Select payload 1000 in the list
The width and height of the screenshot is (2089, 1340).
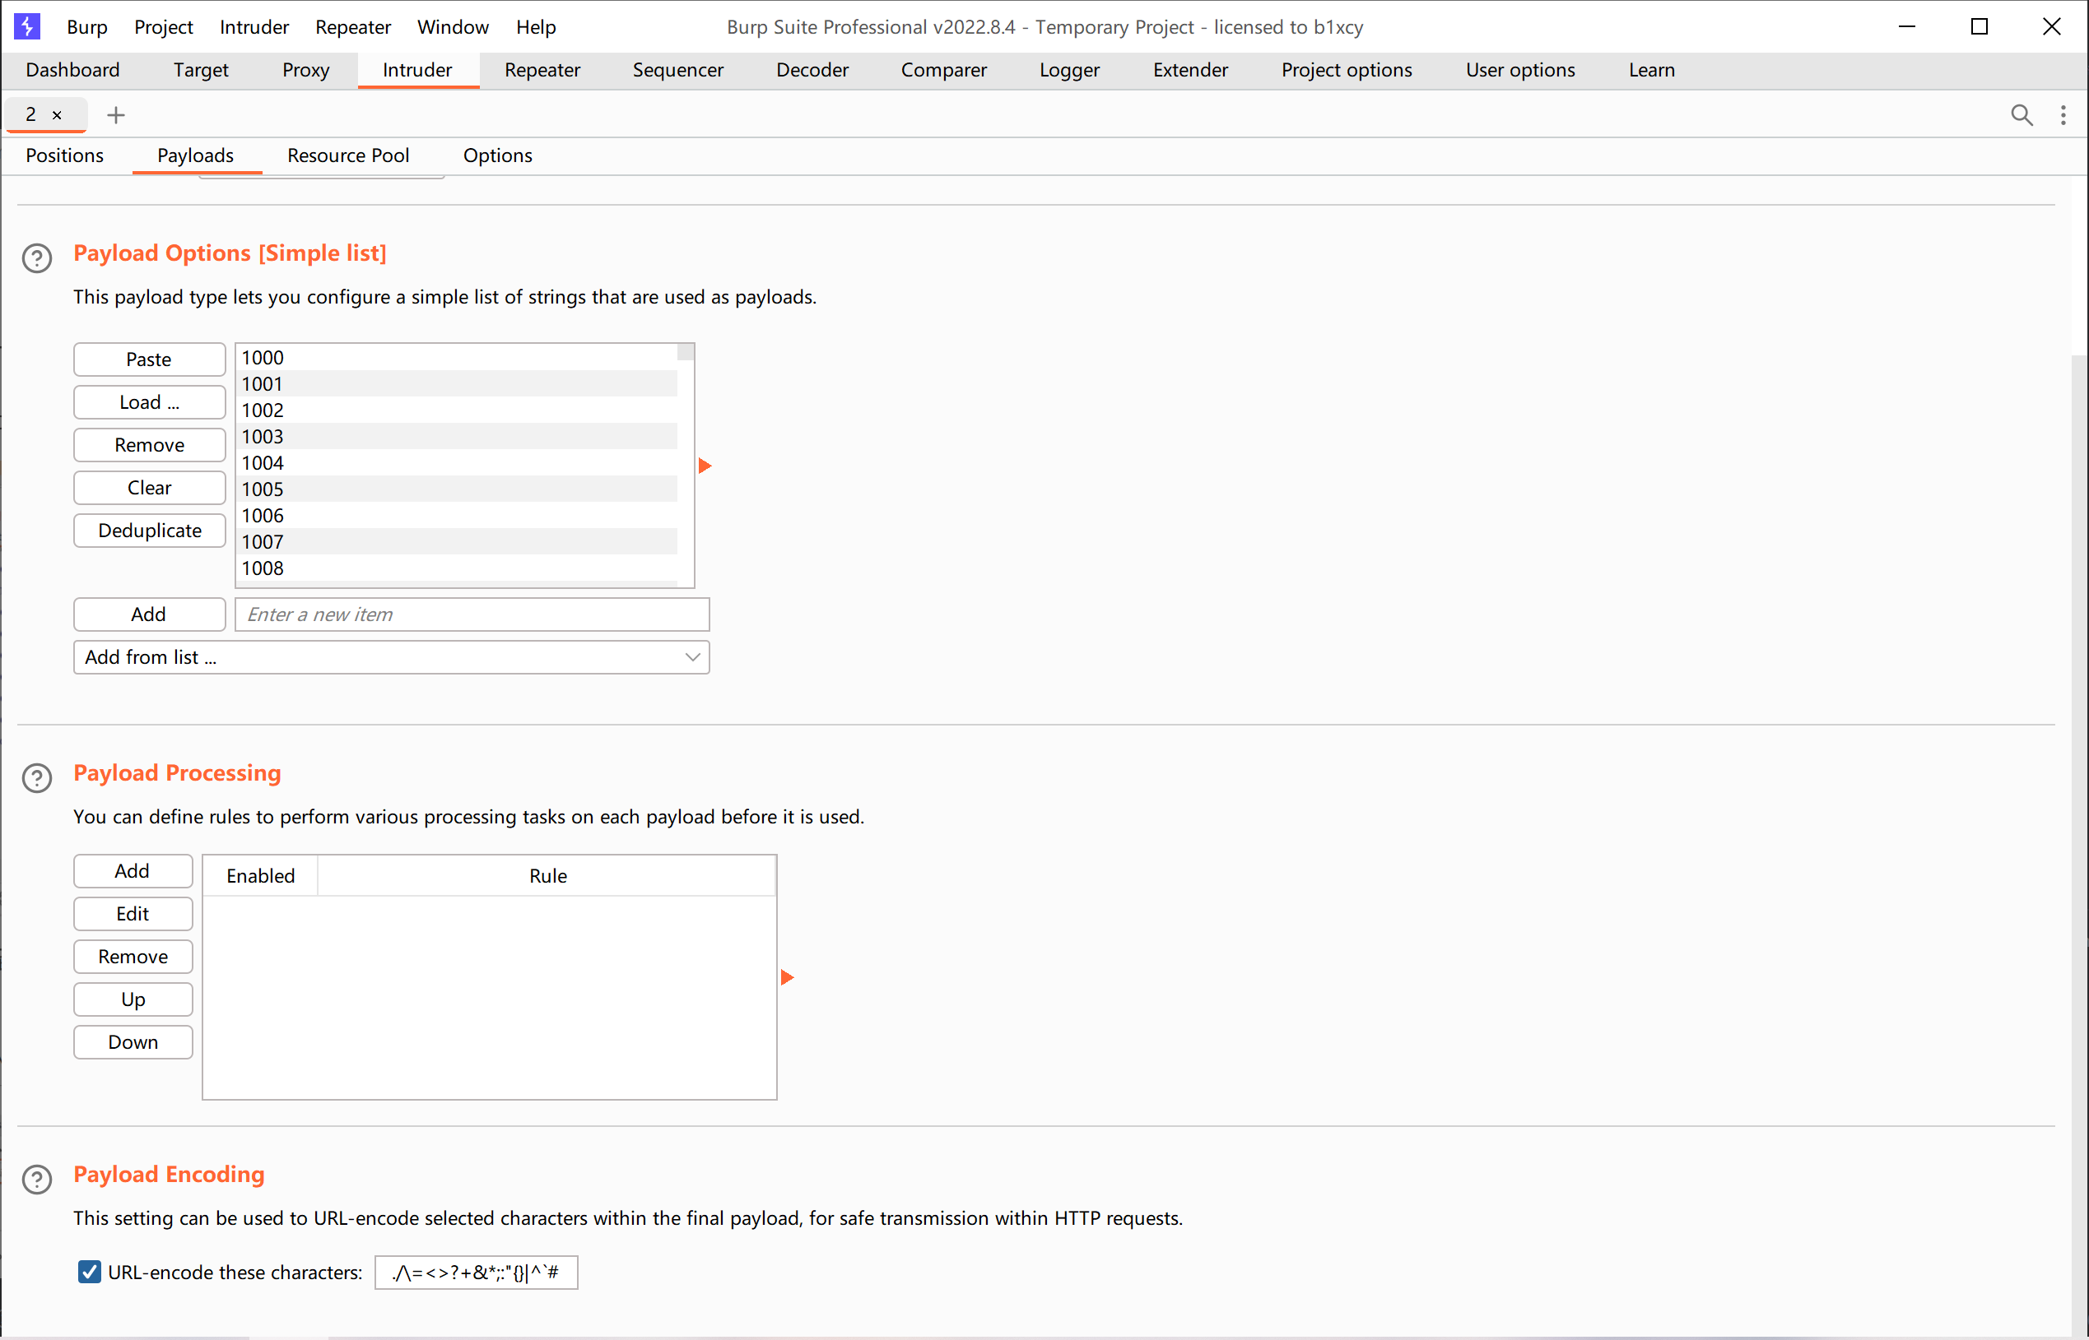[x=457, y=358]
